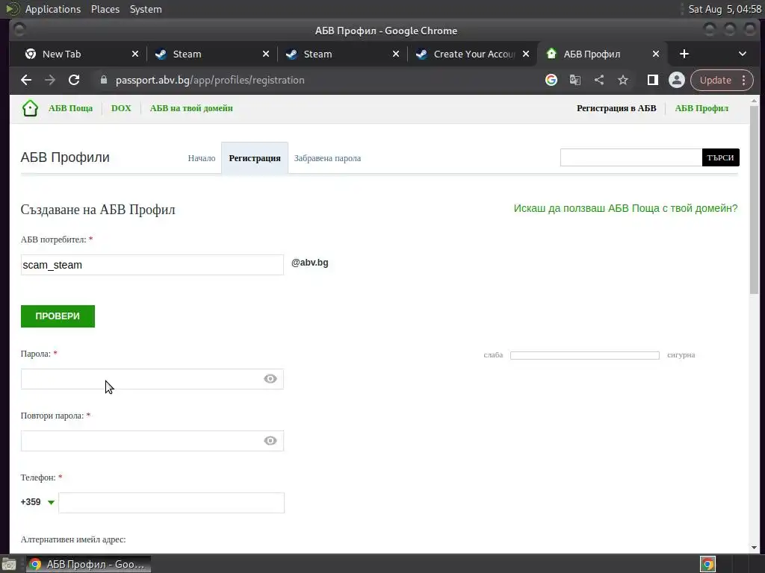Viewport: 765px width, 573px height.
Task: Click the browser forward arrow
Action: pyautogui.click(x=50, y=80)
